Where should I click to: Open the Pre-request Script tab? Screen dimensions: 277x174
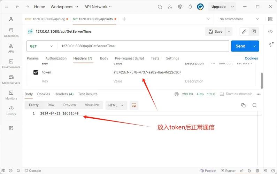coord(129,58)
